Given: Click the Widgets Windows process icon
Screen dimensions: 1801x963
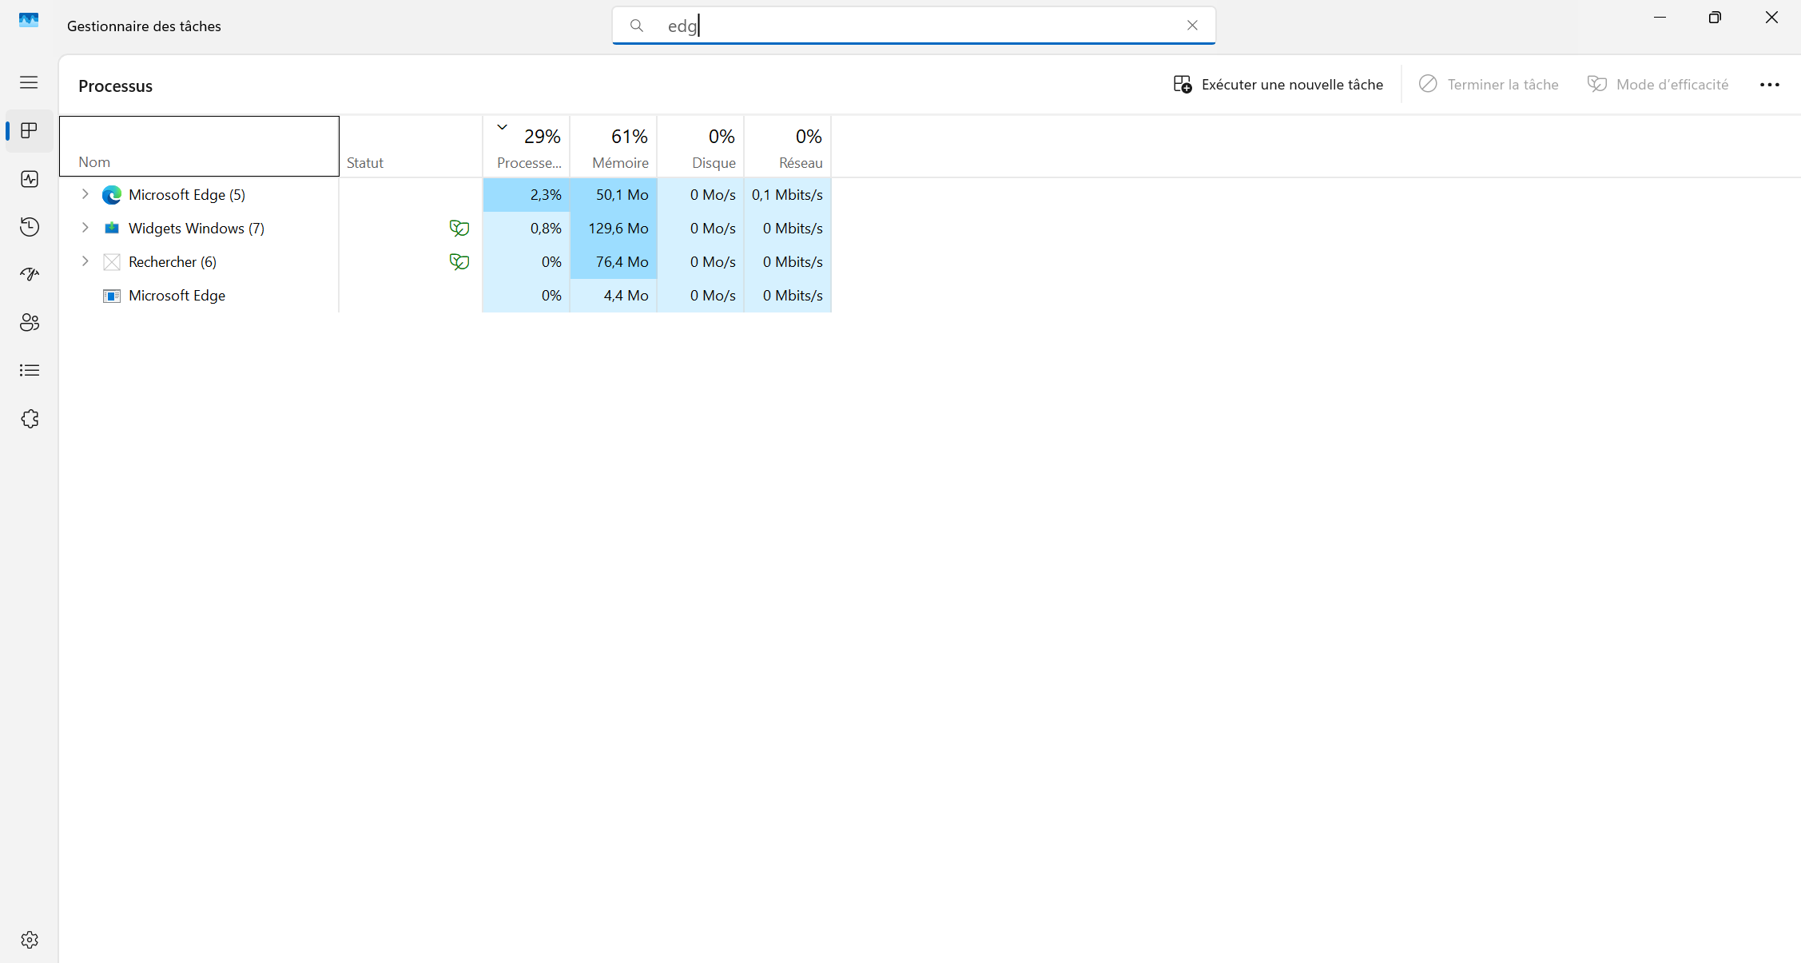Looking at the screenshot, I should 112,229.
